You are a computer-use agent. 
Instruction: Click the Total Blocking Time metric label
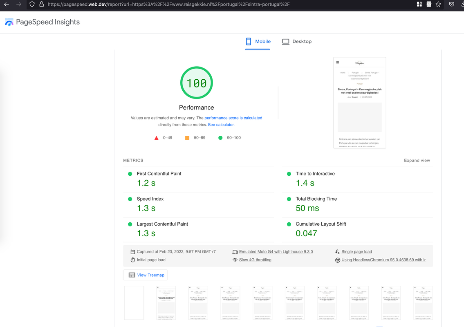pyautogui.click(x=316, y=199)
